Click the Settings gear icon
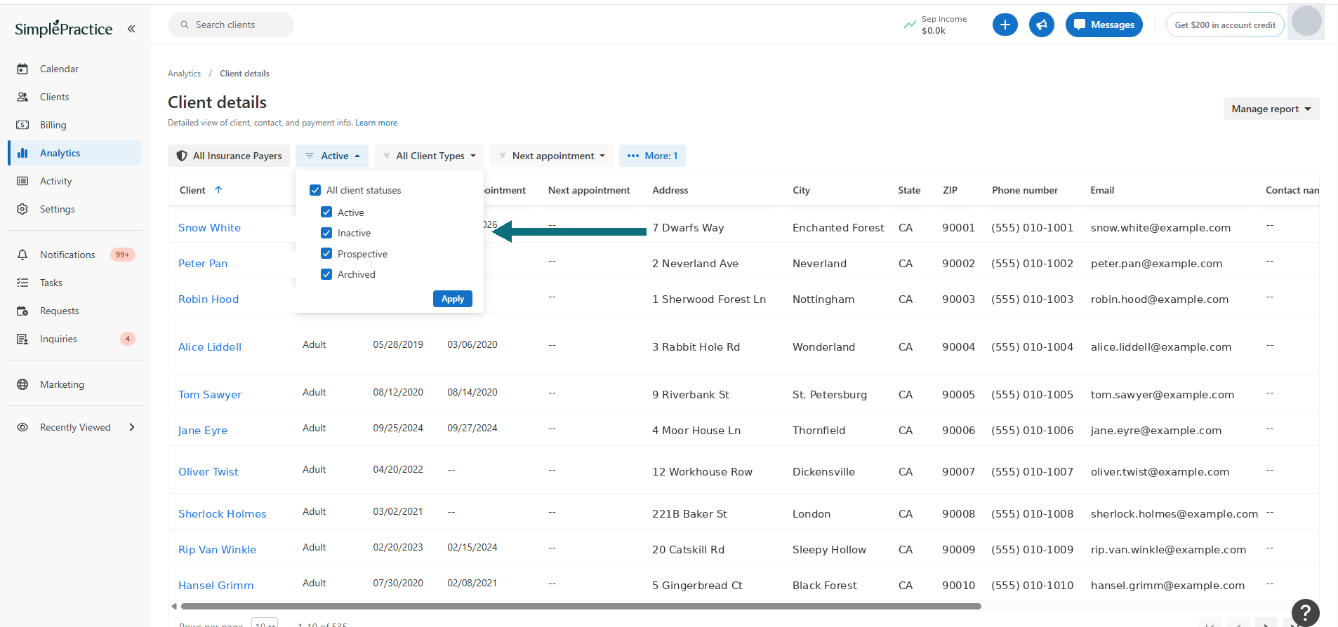The height and width of the screenshot is (627, 1338). click(x=22, y=209)
